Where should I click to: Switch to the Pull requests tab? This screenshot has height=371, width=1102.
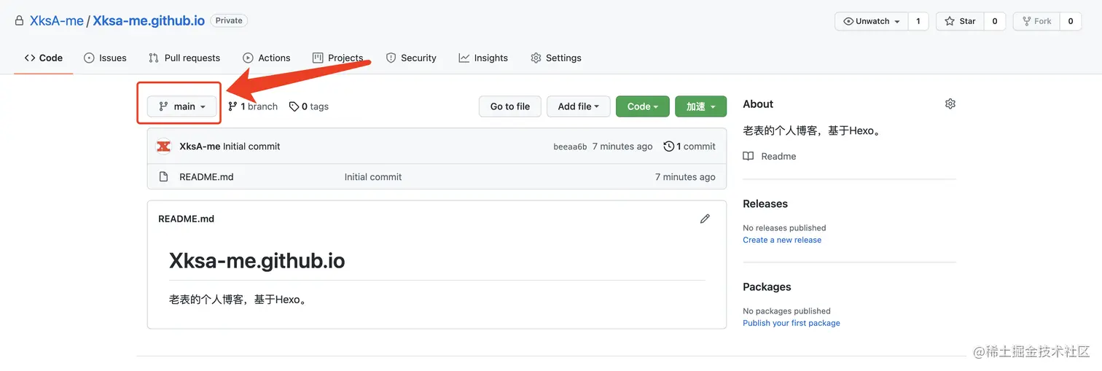point(184,58)
